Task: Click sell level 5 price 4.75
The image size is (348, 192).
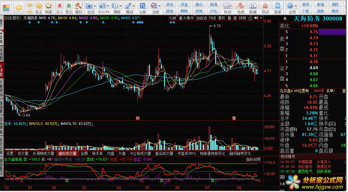Action: coord(314,32)
